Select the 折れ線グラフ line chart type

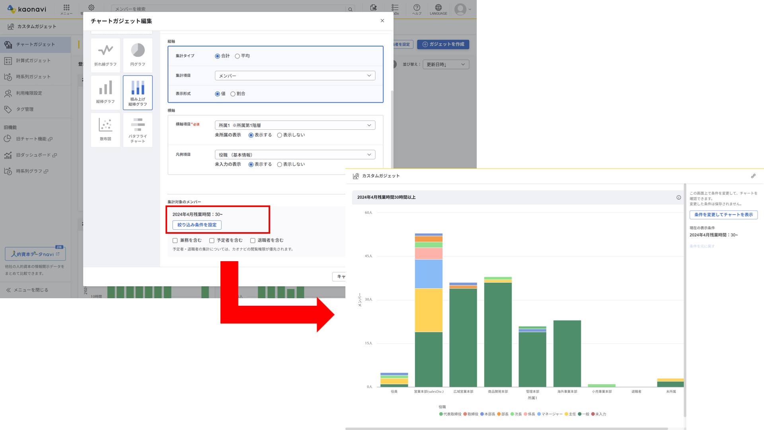[x=105, y=55]
